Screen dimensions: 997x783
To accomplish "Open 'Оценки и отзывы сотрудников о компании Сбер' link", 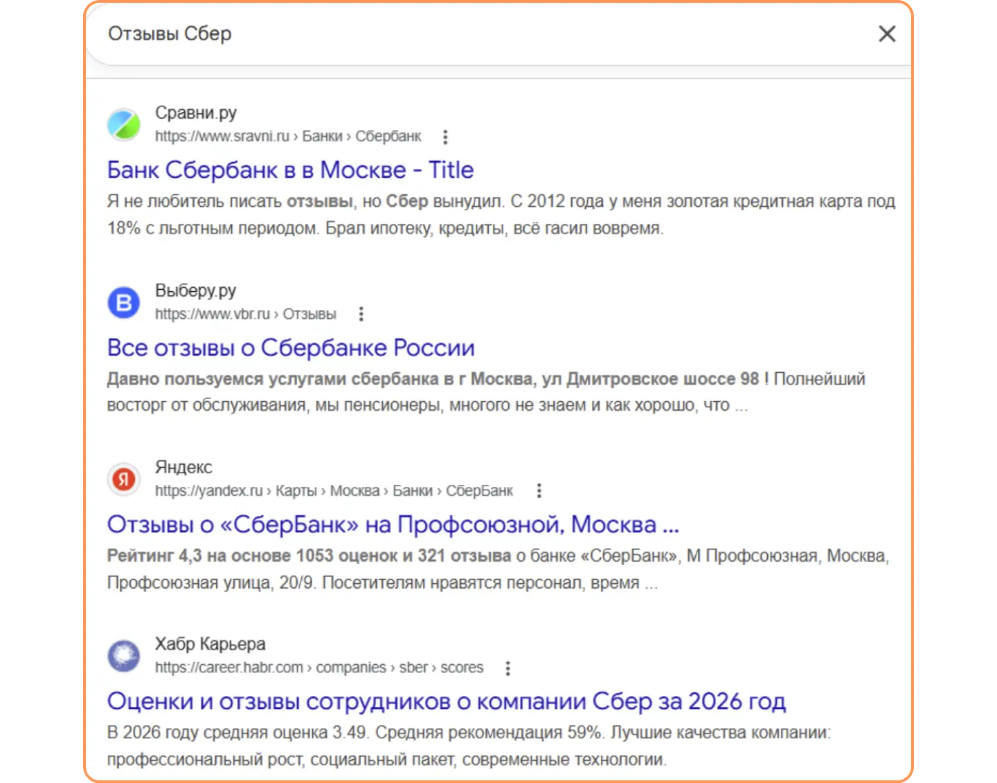I will (447, 702).
